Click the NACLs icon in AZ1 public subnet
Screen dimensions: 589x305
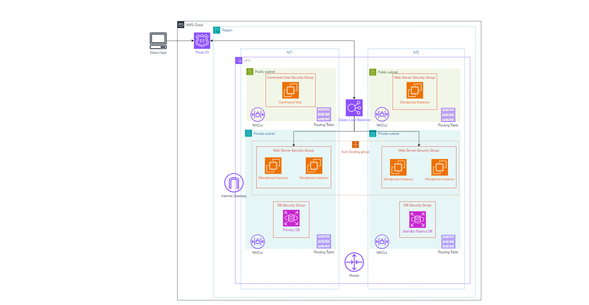click(x=258, y=115)
